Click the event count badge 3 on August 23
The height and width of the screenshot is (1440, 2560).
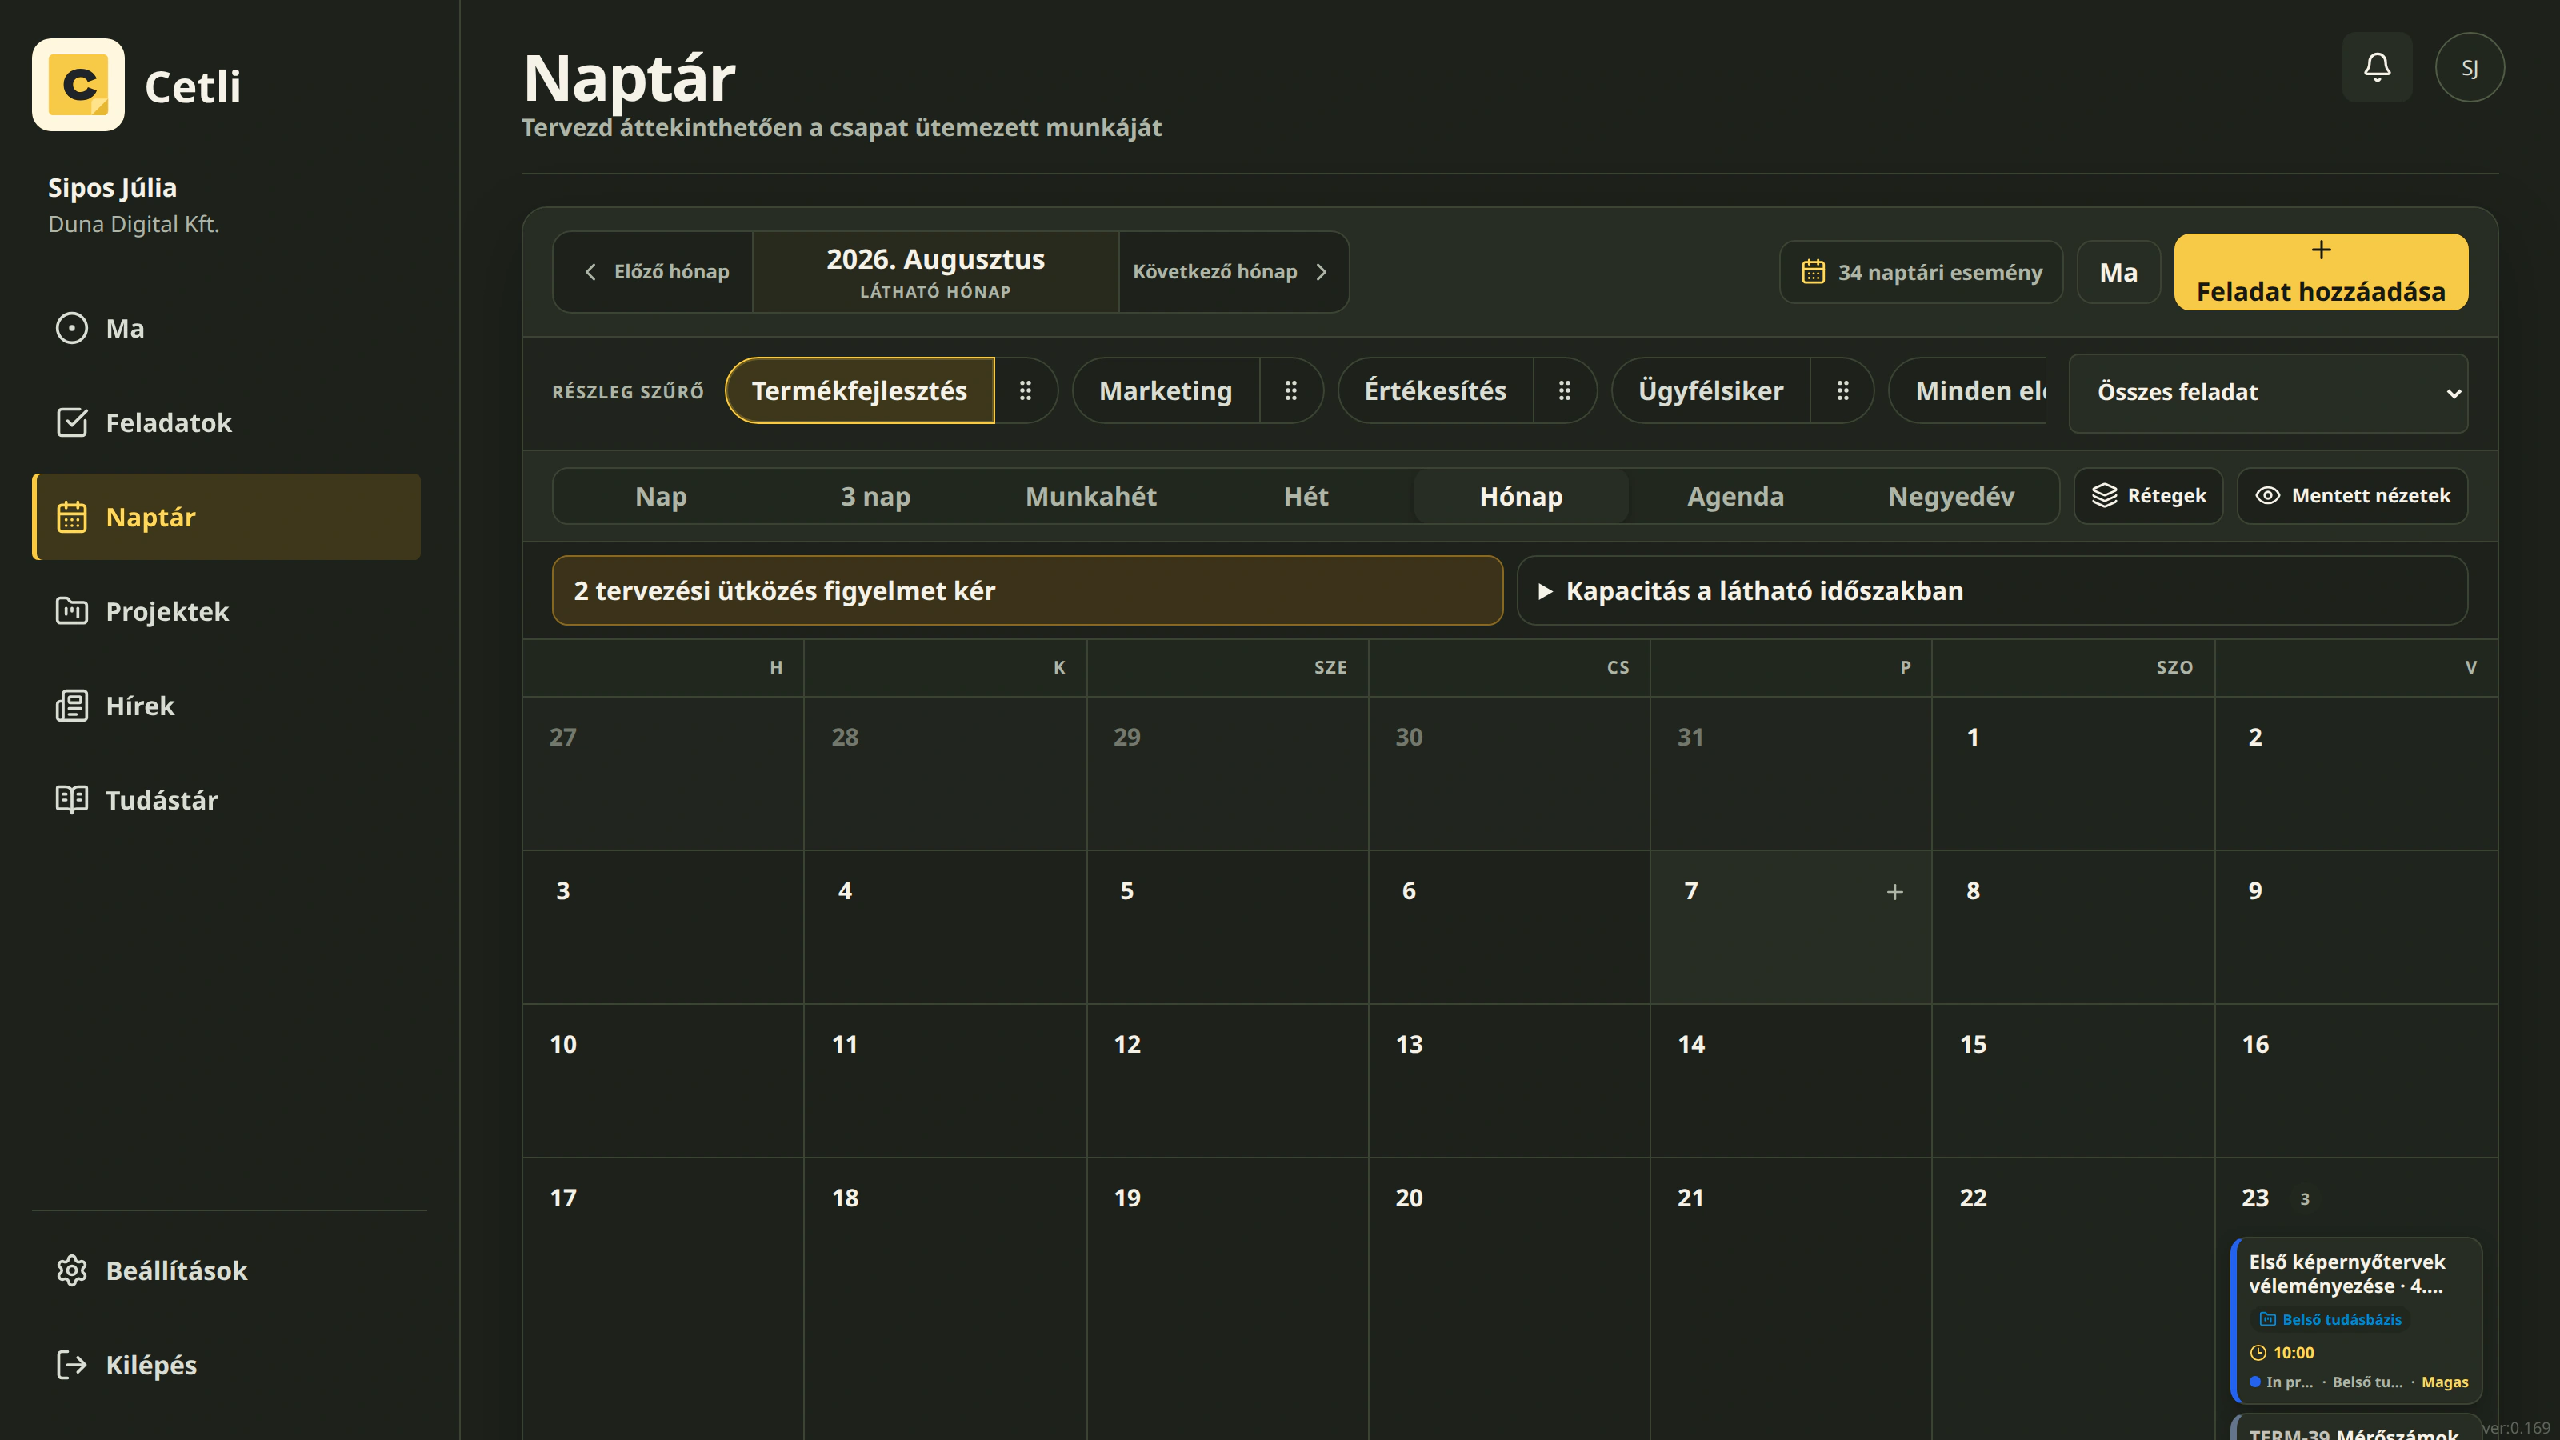click(x=2305, y=1199)
